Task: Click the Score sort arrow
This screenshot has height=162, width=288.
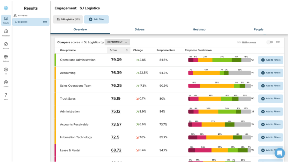Action: (x=127, y=50)
